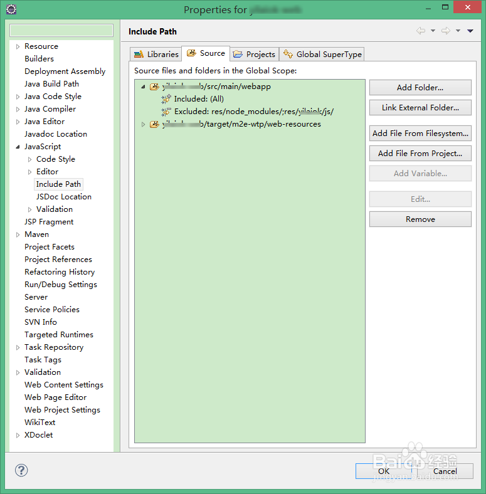Expand the JavaScript Editor node
This screenshot has width=486, height=494.
click(x=30, y=172)
